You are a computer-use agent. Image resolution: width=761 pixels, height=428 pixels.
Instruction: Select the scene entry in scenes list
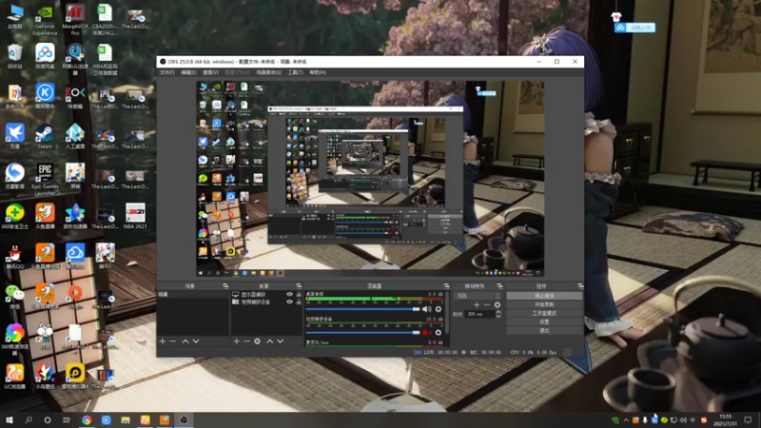point(193,295)
